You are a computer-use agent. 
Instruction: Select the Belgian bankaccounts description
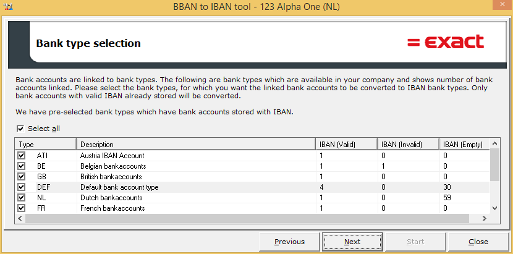(x=113, y=166)
